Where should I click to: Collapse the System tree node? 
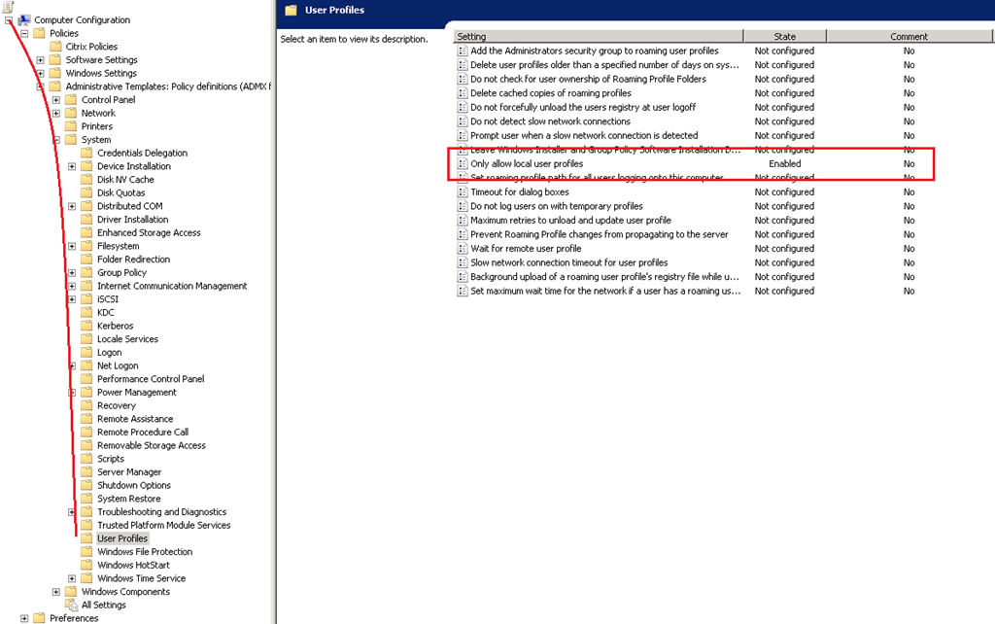56,140
